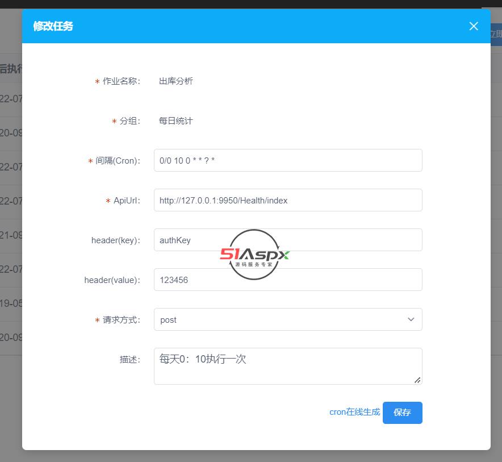Close the 修改任务 dialog with the X icon
The image size is (502, 462).
pyautogui.click(x=474, y=26)
